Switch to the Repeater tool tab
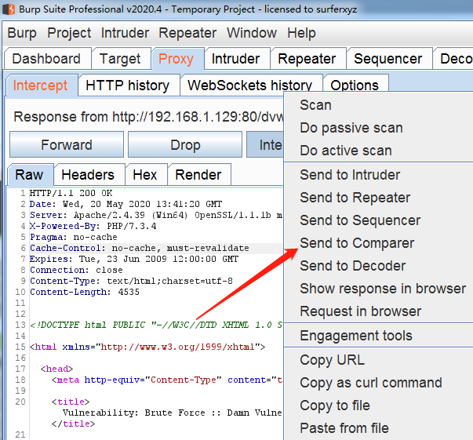 [x=307, y=59]
